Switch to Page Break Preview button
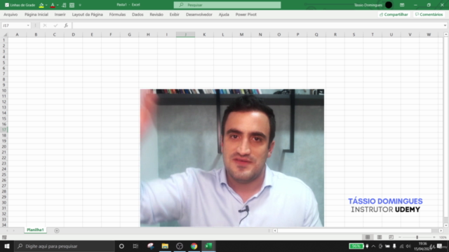Viewport: 449px width, 252px height. [x=391, y=237]
